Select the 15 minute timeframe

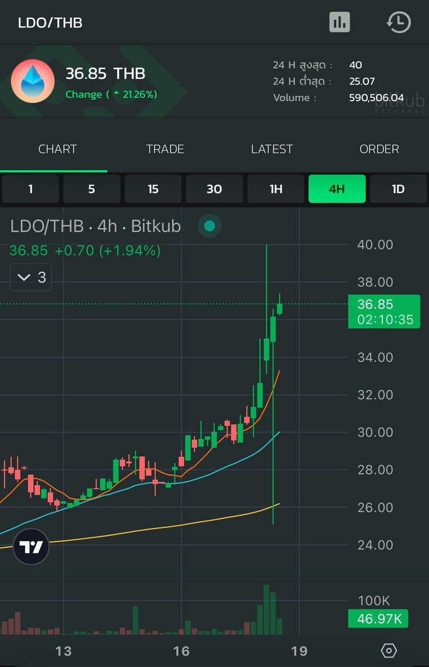click(153, 189)
